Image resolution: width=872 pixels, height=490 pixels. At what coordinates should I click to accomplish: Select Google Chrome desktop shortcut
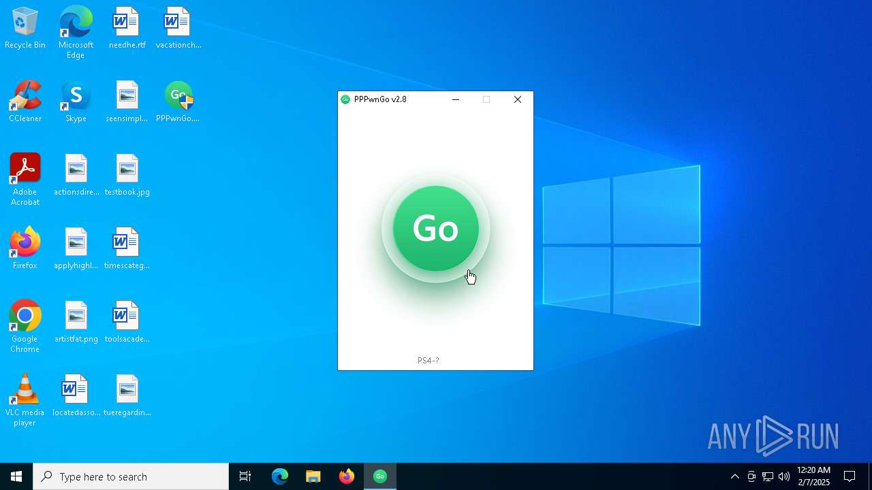(x=25, y=327)
